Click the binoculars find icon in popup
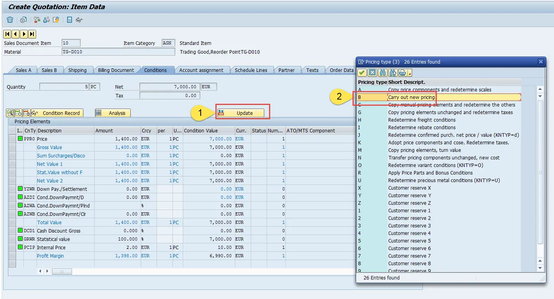The height and width of the screenshot is (299, 554). click(x=383, y=72)
